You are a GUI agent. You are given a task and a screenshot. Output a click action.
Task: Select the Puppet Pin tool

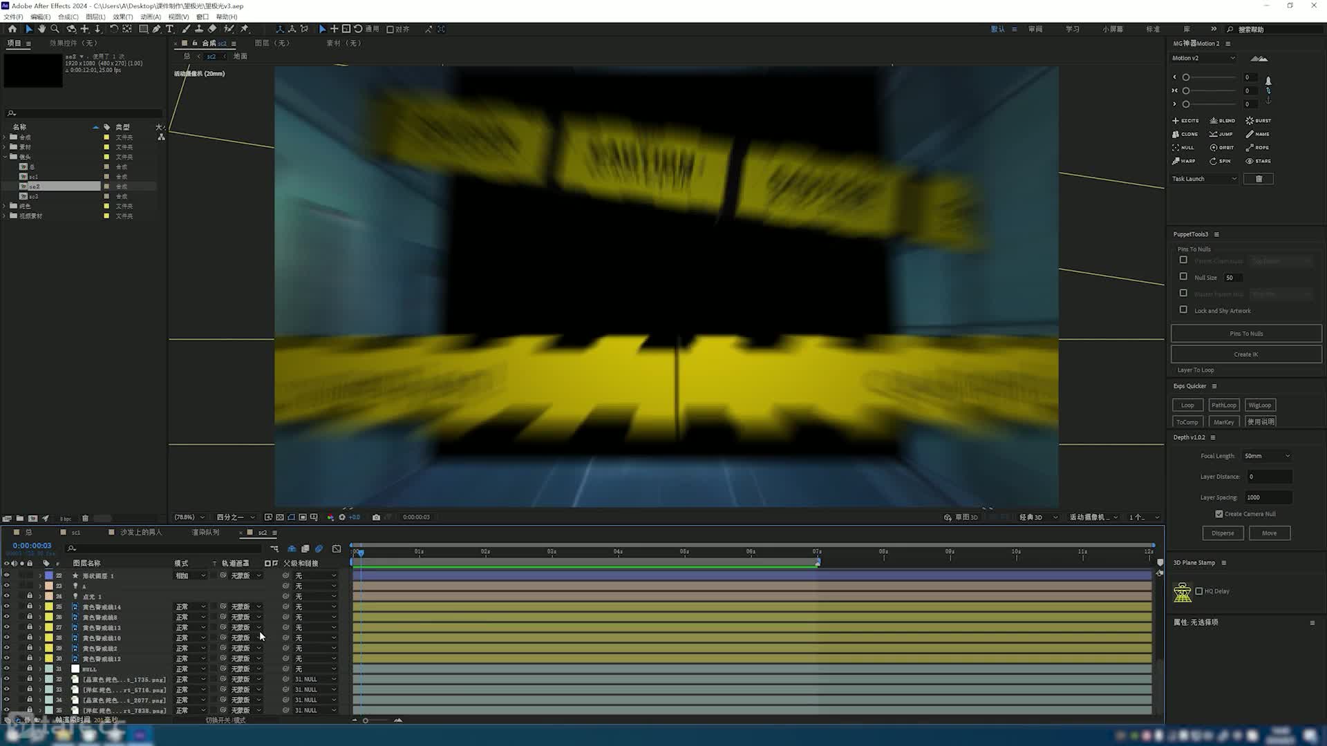click(245, 29)
